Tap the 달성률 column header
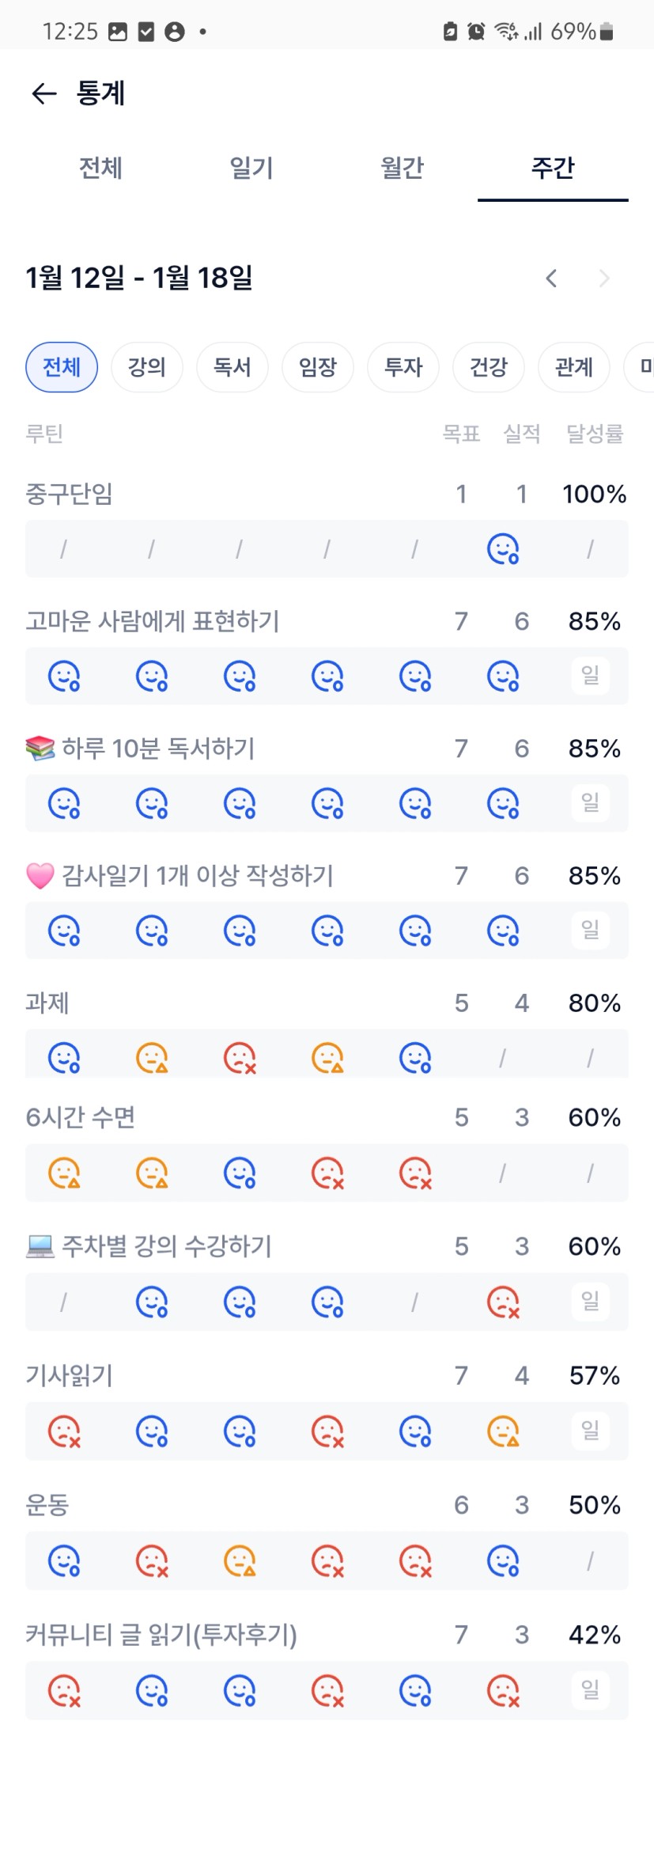This screenshot has width=654, height=1850. coord(595,434)
